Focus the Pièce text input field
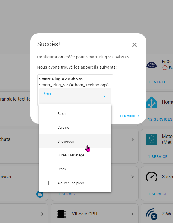This screenshot has width=173, height=223. click(x=72, y=98)
